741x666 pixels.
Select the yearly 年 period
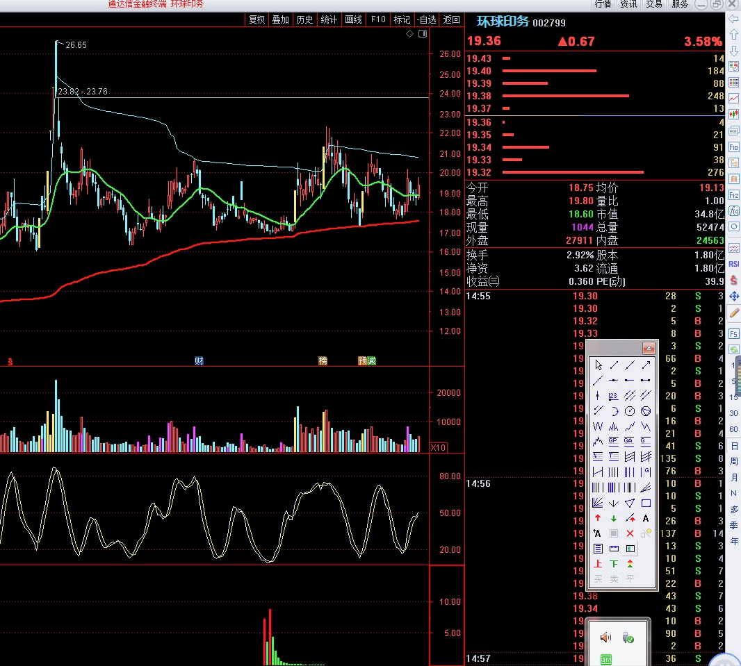coord(733,541)
